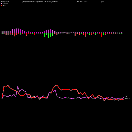Select the Volume legend label
Screen dimensions: 132x132
coord(5,4)
